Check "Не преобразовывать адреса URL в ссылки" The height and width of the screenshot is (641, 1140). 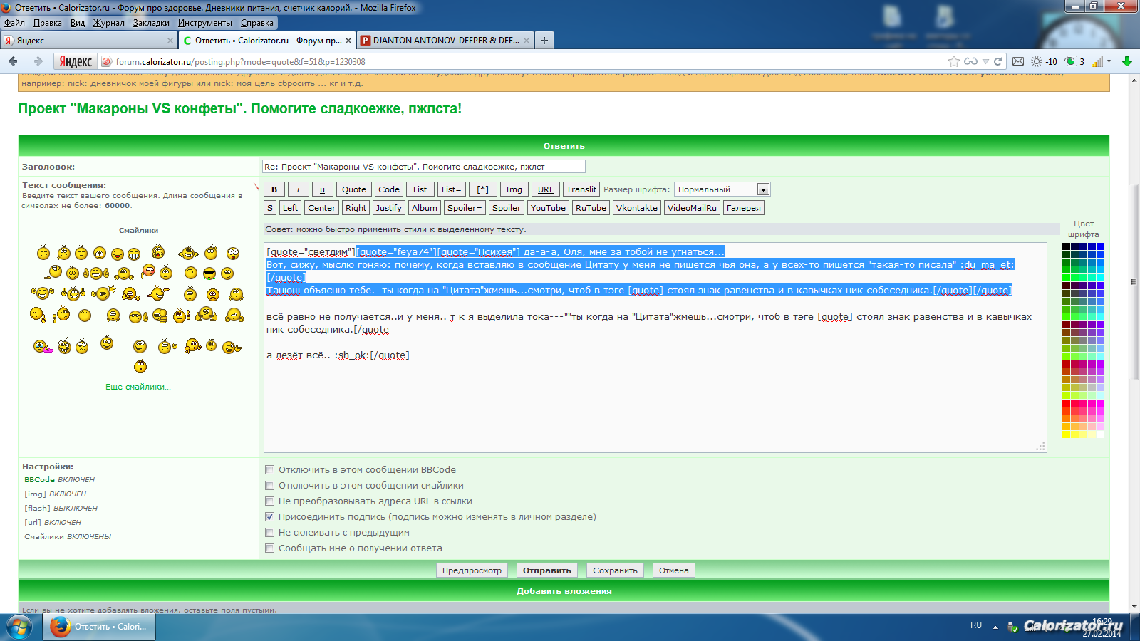pyautogui.click(x=269, y=501)
